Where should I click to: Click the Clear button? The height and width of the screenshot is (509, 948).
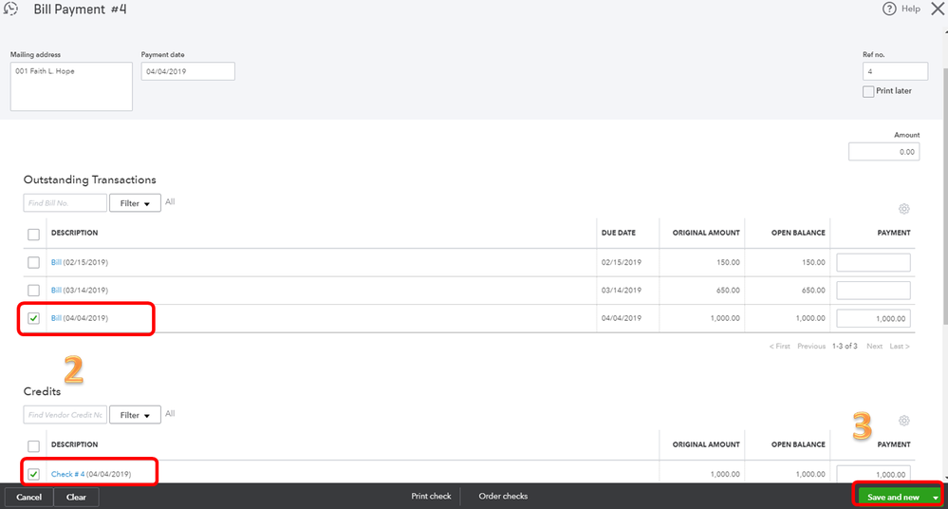[76, 497]
